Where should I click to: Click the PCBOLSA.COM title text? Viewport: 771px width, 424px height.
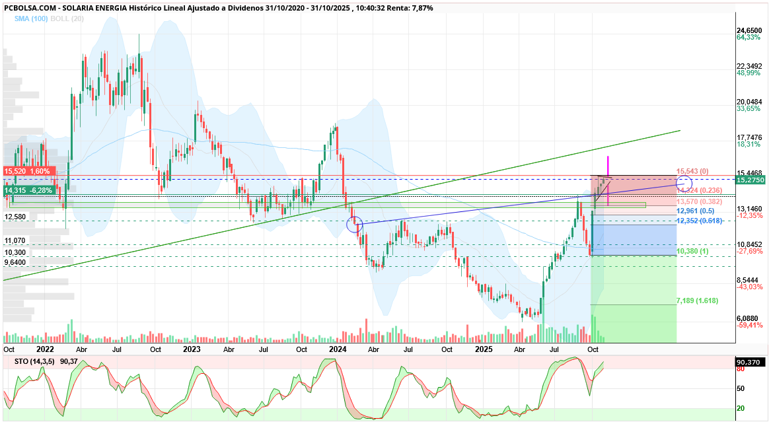tap(30, 7)
